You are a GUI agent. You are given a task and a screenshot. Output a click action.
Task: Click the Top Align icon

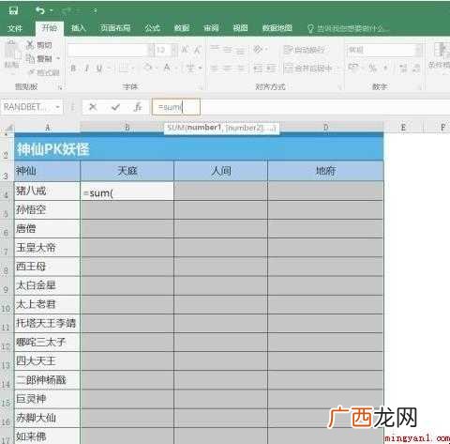click(x=215, y=50)
